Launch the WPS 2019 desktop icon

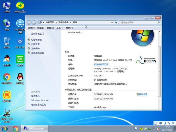tap(20, 43)
